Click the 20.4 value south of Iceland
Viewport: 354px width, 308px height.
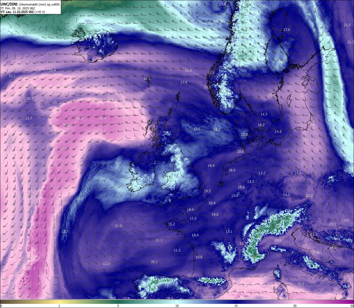pos(52,70)
